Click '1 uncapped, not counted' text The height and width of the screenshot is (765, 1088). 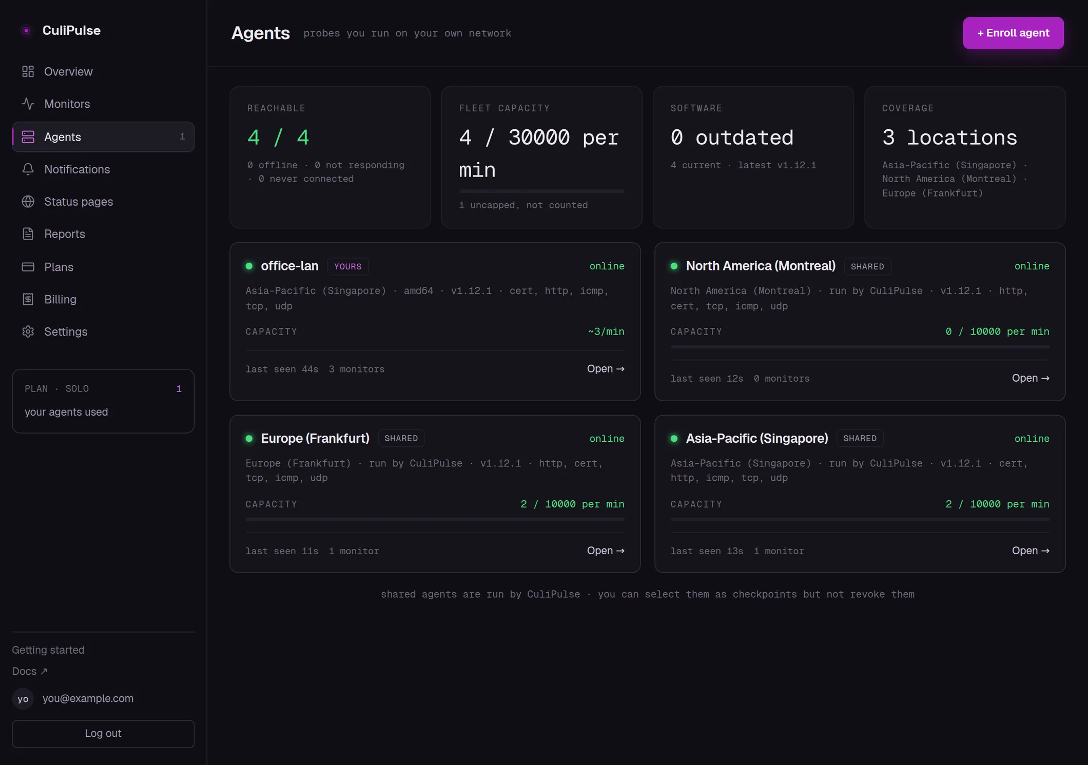point(523,205)
